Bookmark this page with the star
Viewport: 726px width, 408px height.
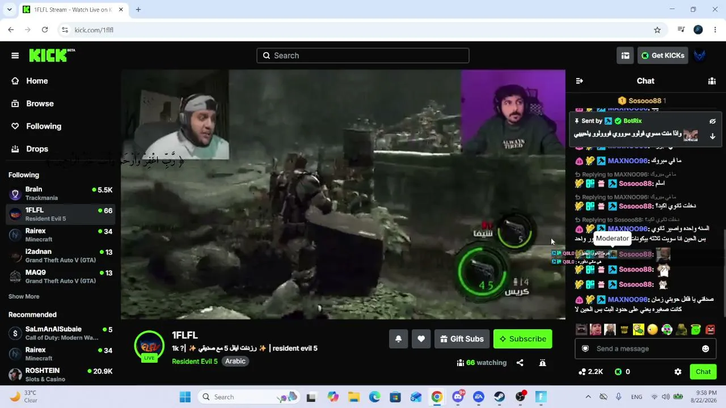[657, 30]
